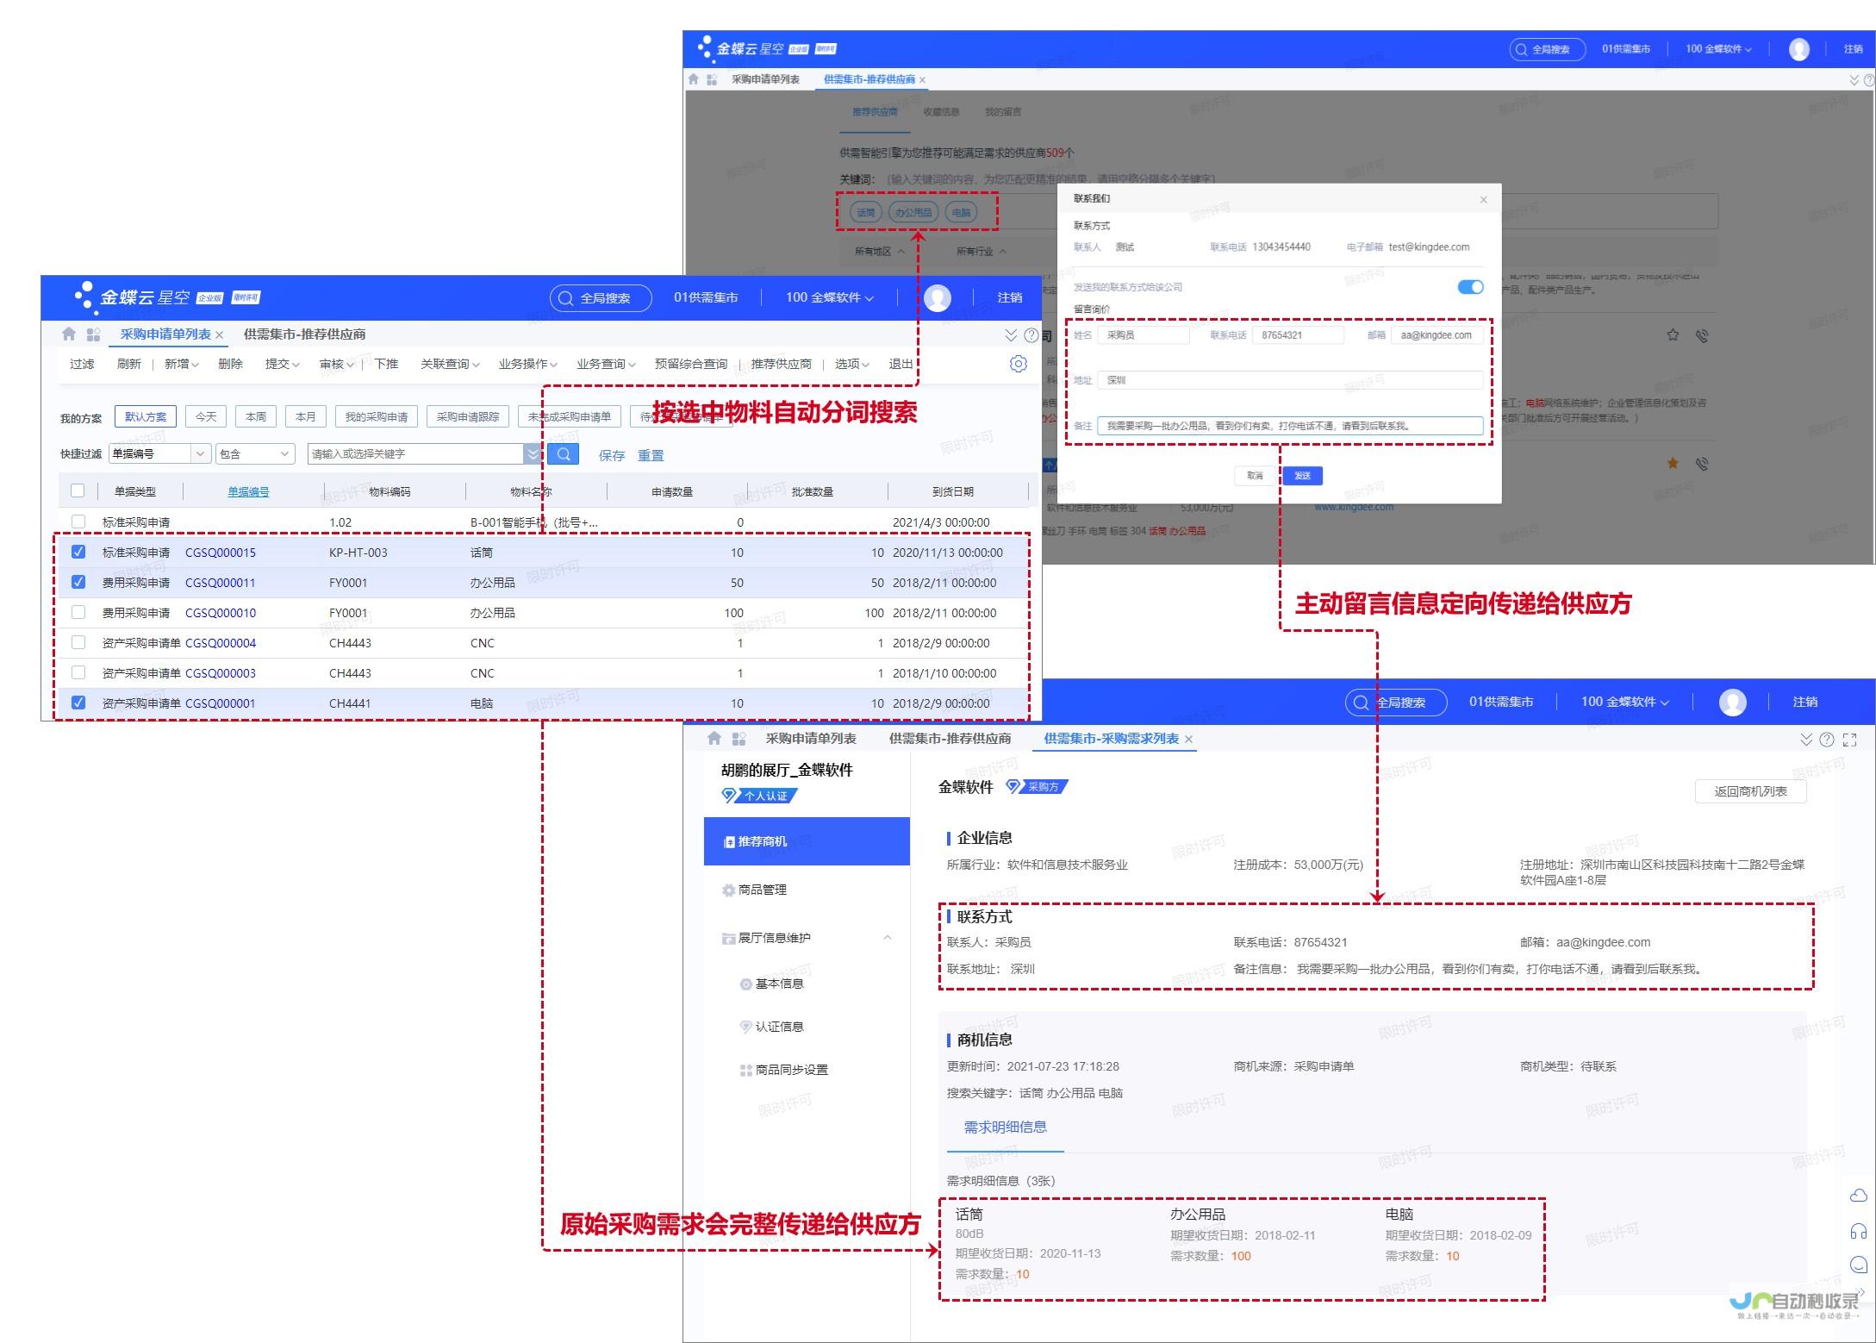Click the gold favorite star on supplier card

1673,463
